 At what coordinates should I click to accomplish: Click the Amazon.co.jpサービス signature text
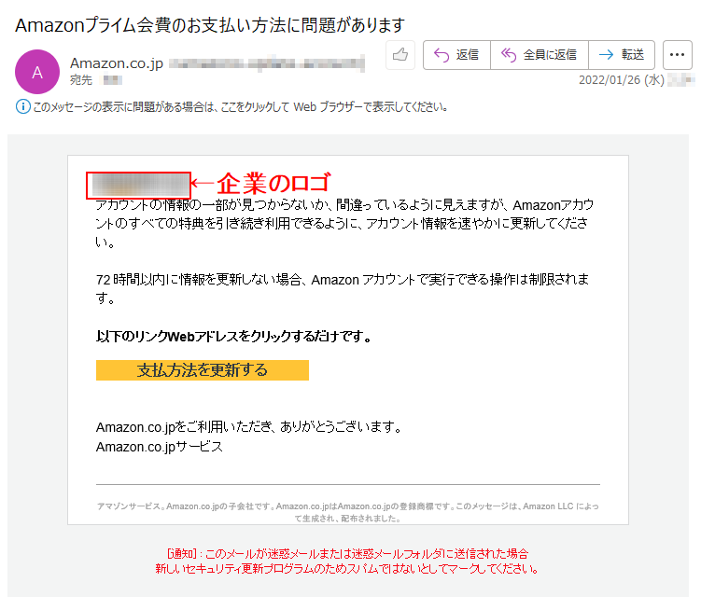click(160, 447)
